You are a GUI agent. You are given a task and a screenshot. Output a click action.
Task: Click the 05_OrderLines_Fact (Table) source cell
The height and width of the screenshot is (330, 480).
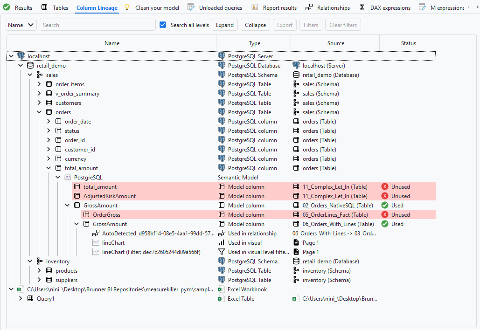[335, 215]
